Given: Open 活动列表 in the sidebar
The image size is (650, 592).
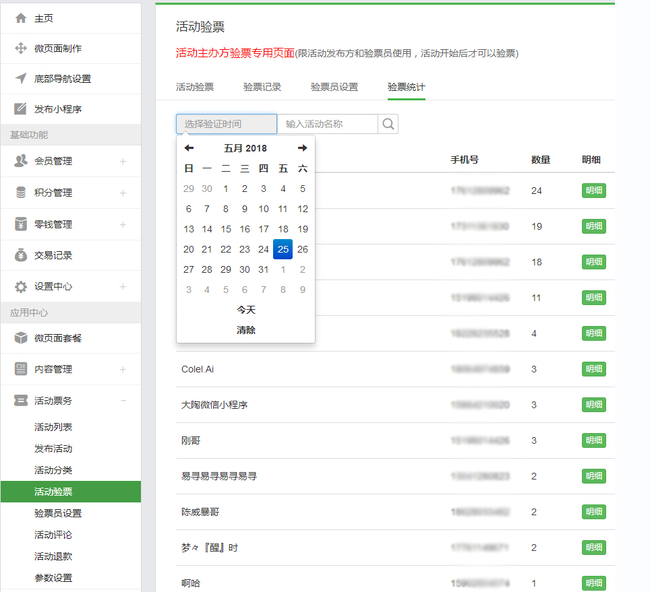Looking at the screenshot, I should click(53, 427).
